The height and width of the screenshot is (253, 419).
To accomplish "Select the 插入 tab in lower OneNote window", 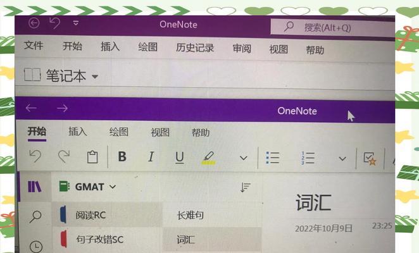I will pyautogui.click(x=78, y=132).
